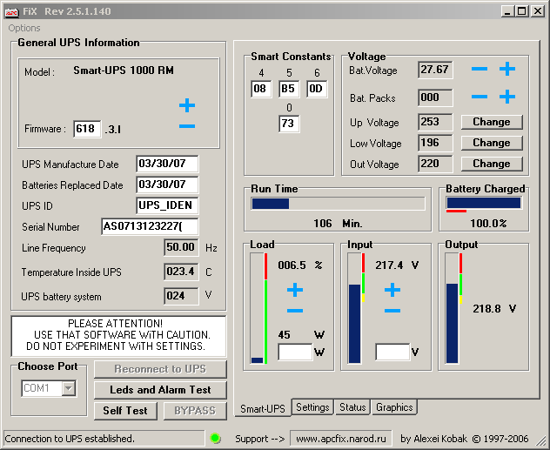Click the Input voltage bar gauge
The width and height of the screenshot is (550, 450).
pos(354,309)
